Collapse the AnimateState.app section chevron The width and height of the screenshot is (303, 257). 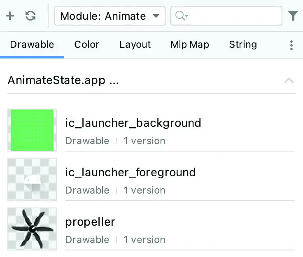pyautogui.click(x=289, y=80)
